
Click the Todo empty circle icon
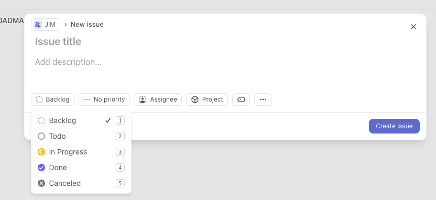[41, 136]
